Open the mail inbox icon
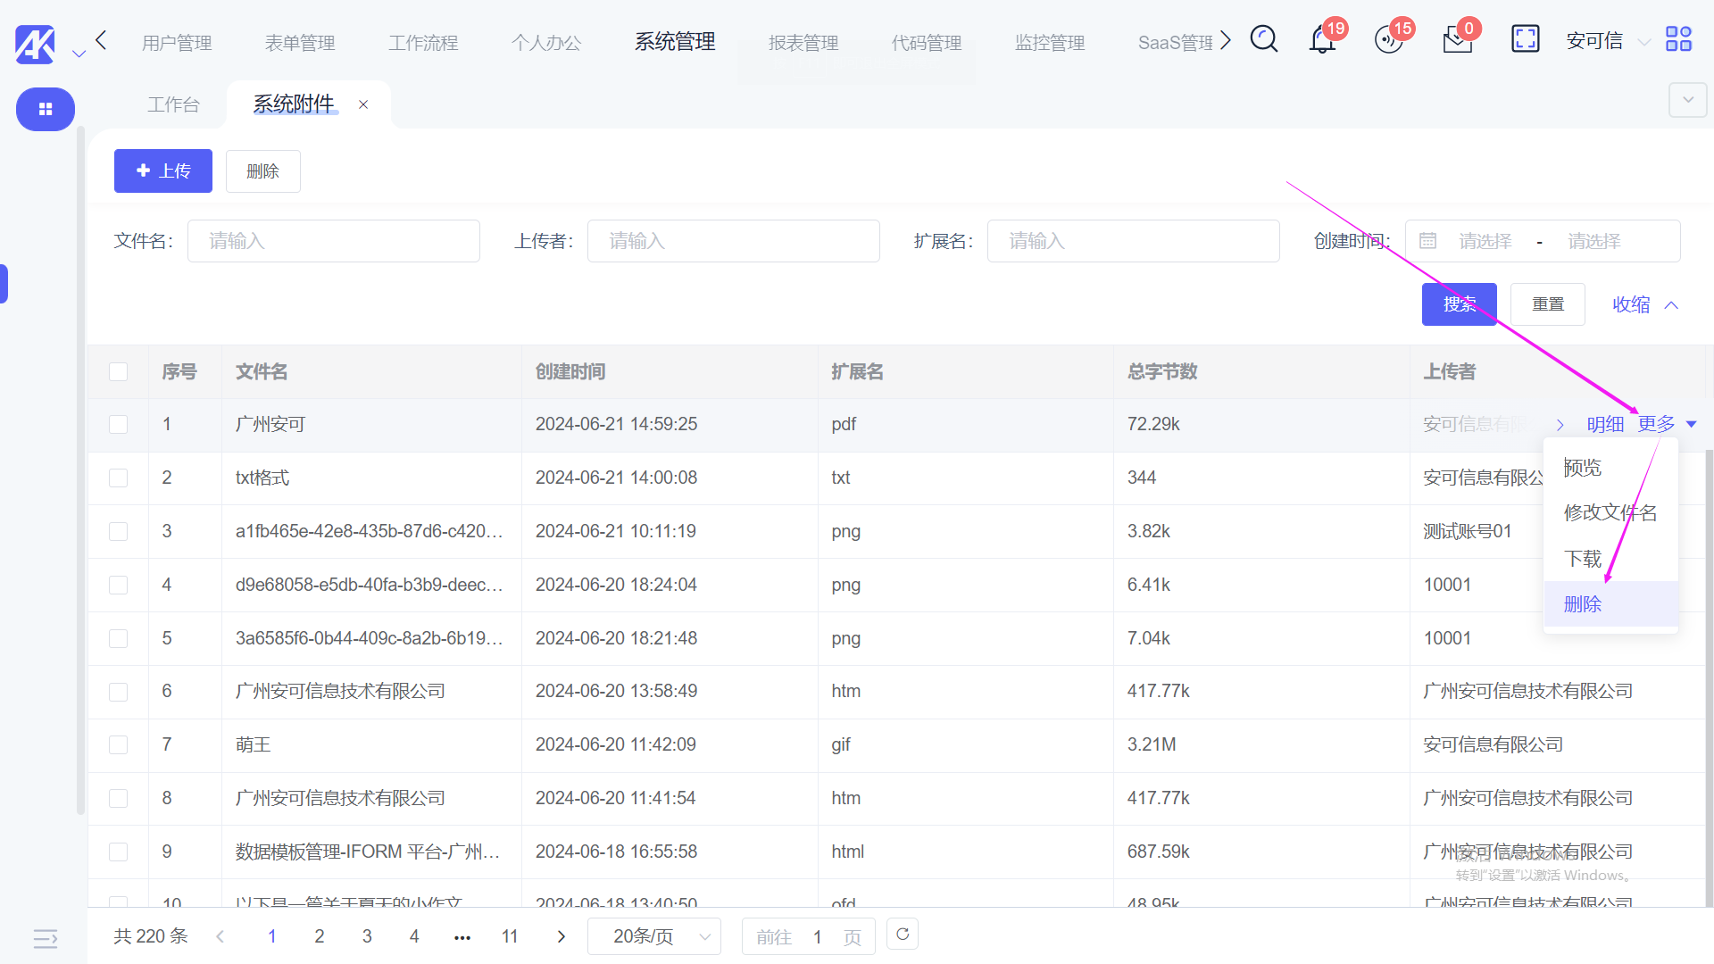This screenshot has width=1714, height=964. [x=1457, y=41]
